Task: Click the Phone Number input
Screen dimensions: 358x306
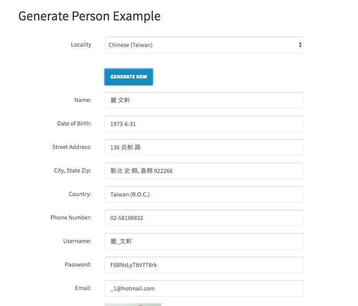Action: tap(204, 218)
